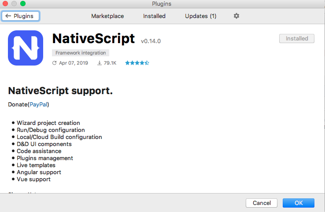The height and width of the screenshot is (212, 325).
Task: Click the NativeScript plugin logo
Action: tap(26, 48)
